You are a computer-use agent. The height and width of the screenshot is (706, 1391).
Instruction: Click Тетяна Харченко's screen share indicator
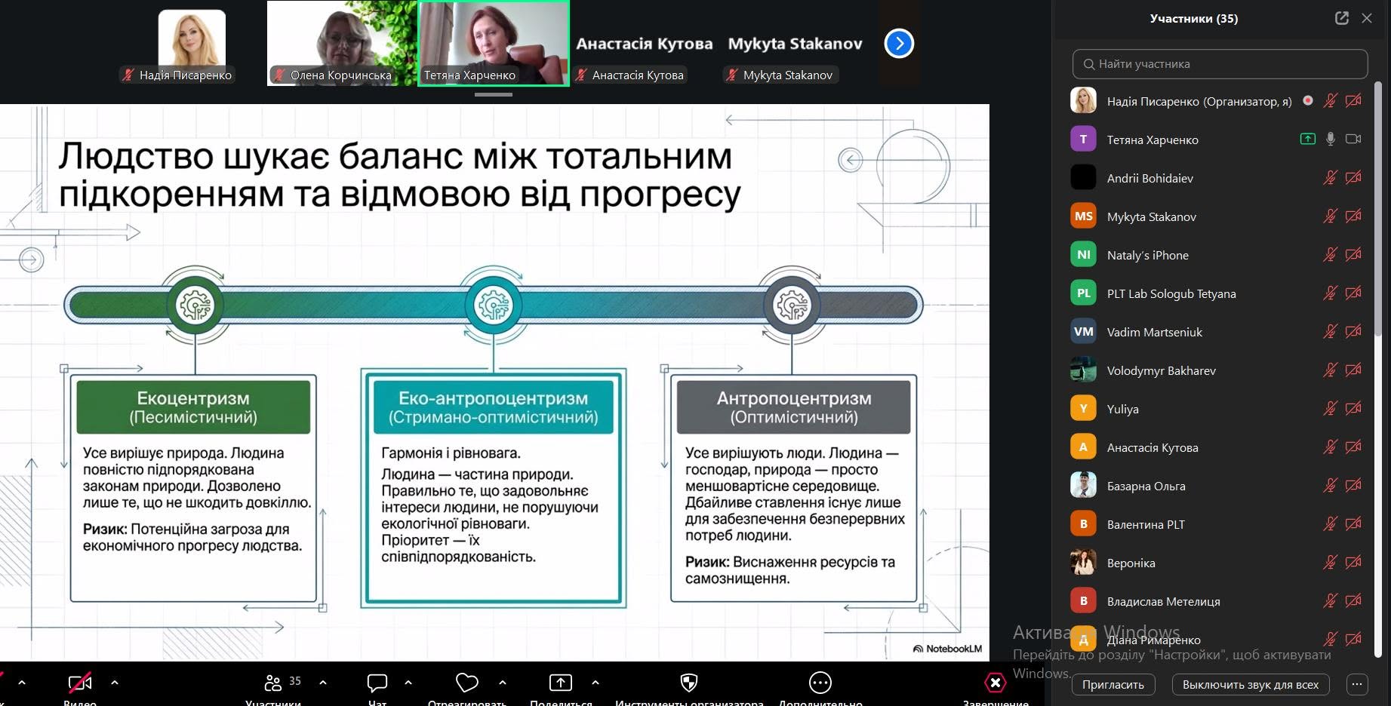coord(1308,139)
